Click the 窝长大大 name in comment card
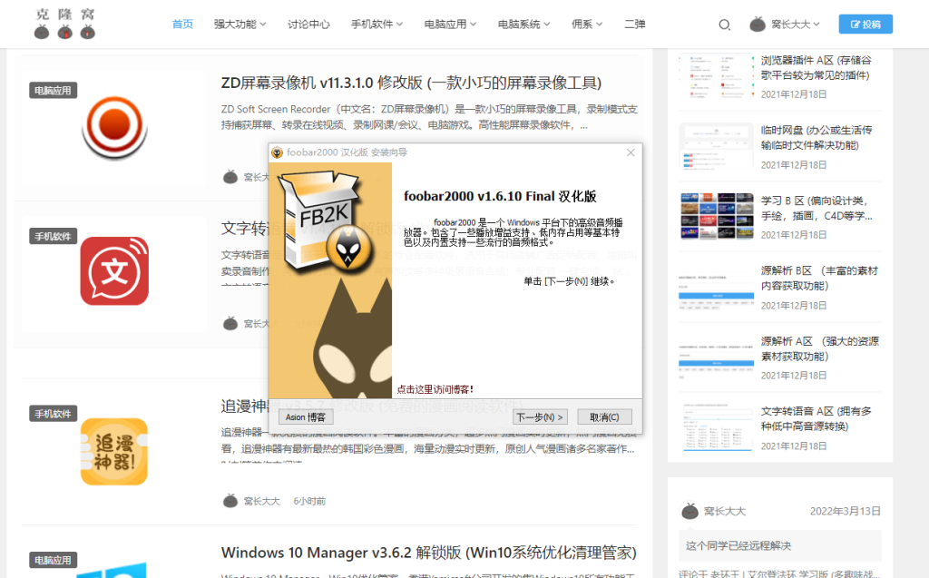The image size is (929, 578). (725, 512)
